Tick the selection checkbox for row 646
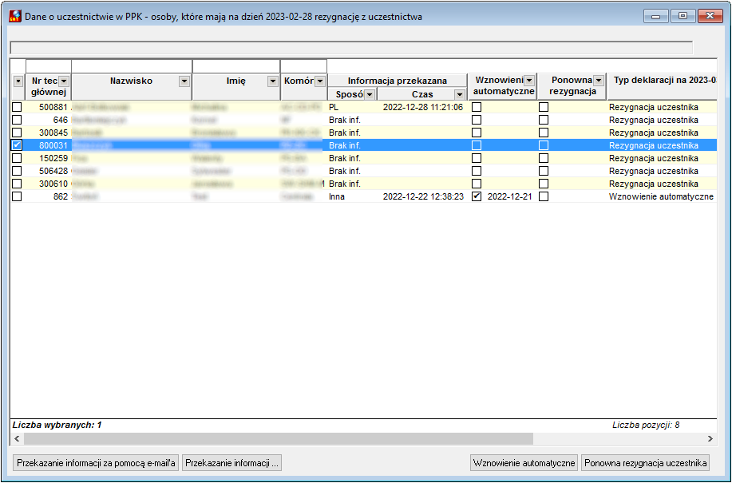 coord(17,120)
